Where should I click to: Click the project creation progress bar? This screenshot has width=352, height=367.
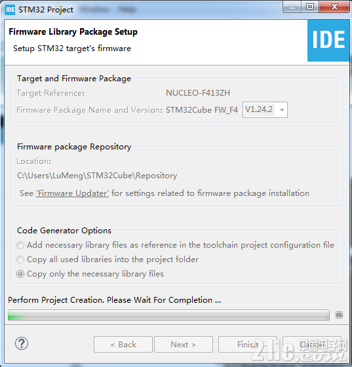(x=168, y=315)
